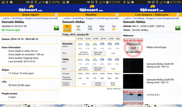
Task: Tap the favorite star on Snow report header
Action: 56,14
